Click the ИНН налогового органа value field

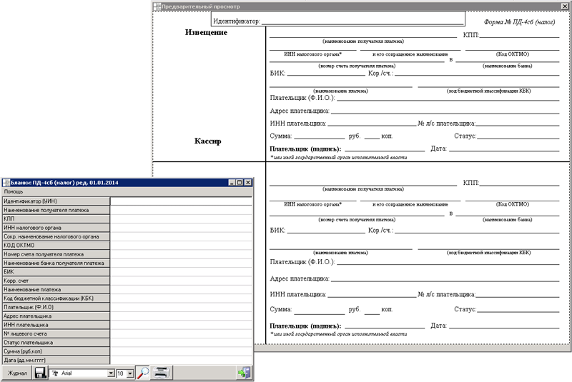[x=181, y=228]
